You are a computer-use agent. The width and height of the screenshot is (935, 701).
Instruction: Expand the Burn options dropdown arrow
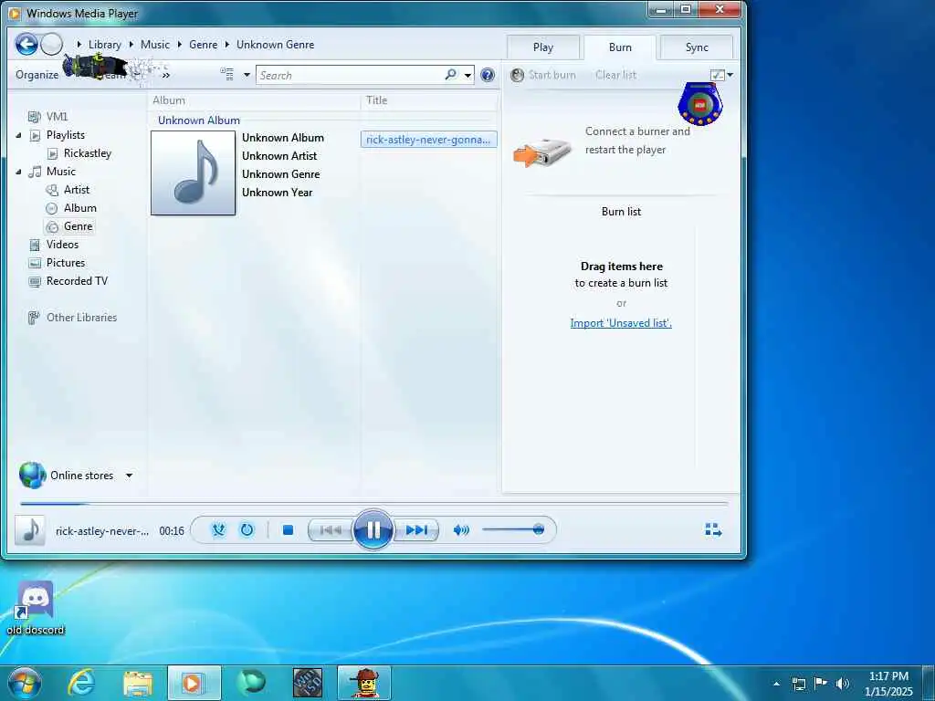[x=730, y=75]
